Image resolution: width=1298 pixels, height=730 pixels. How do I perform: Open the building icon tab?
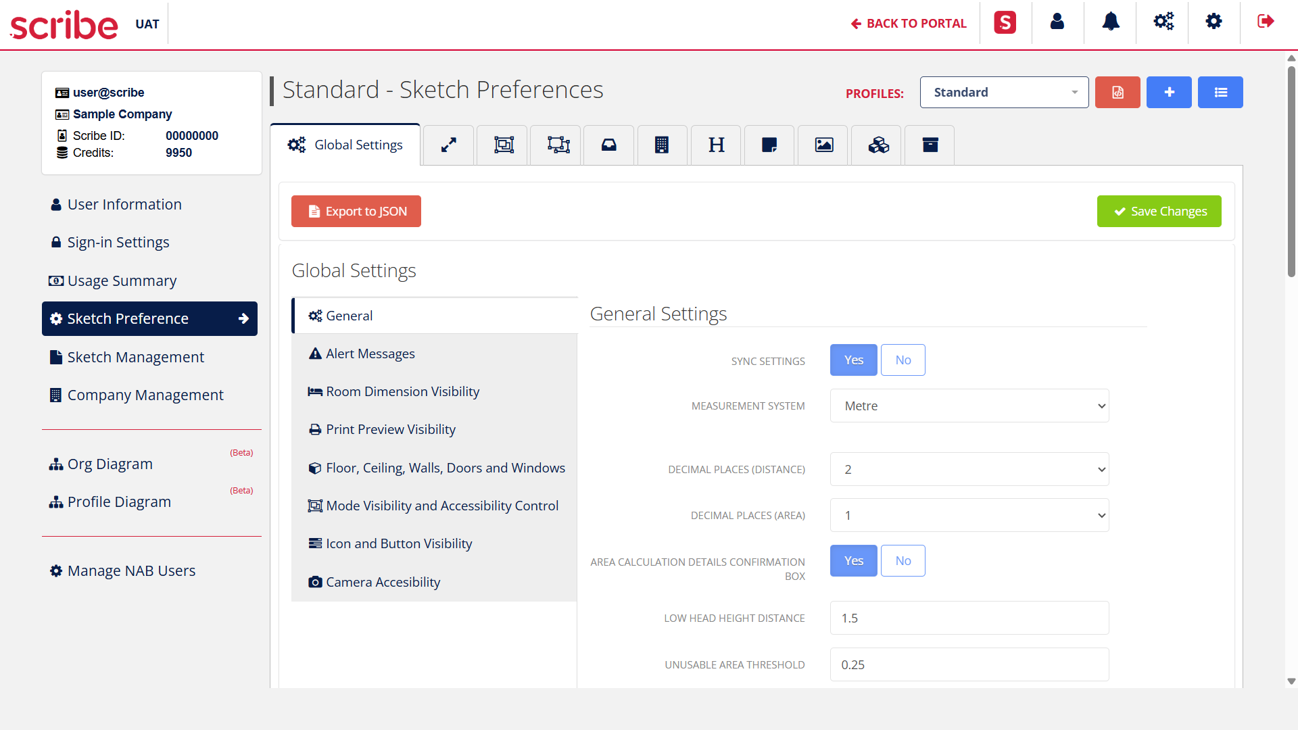click(x=662, y=145)
